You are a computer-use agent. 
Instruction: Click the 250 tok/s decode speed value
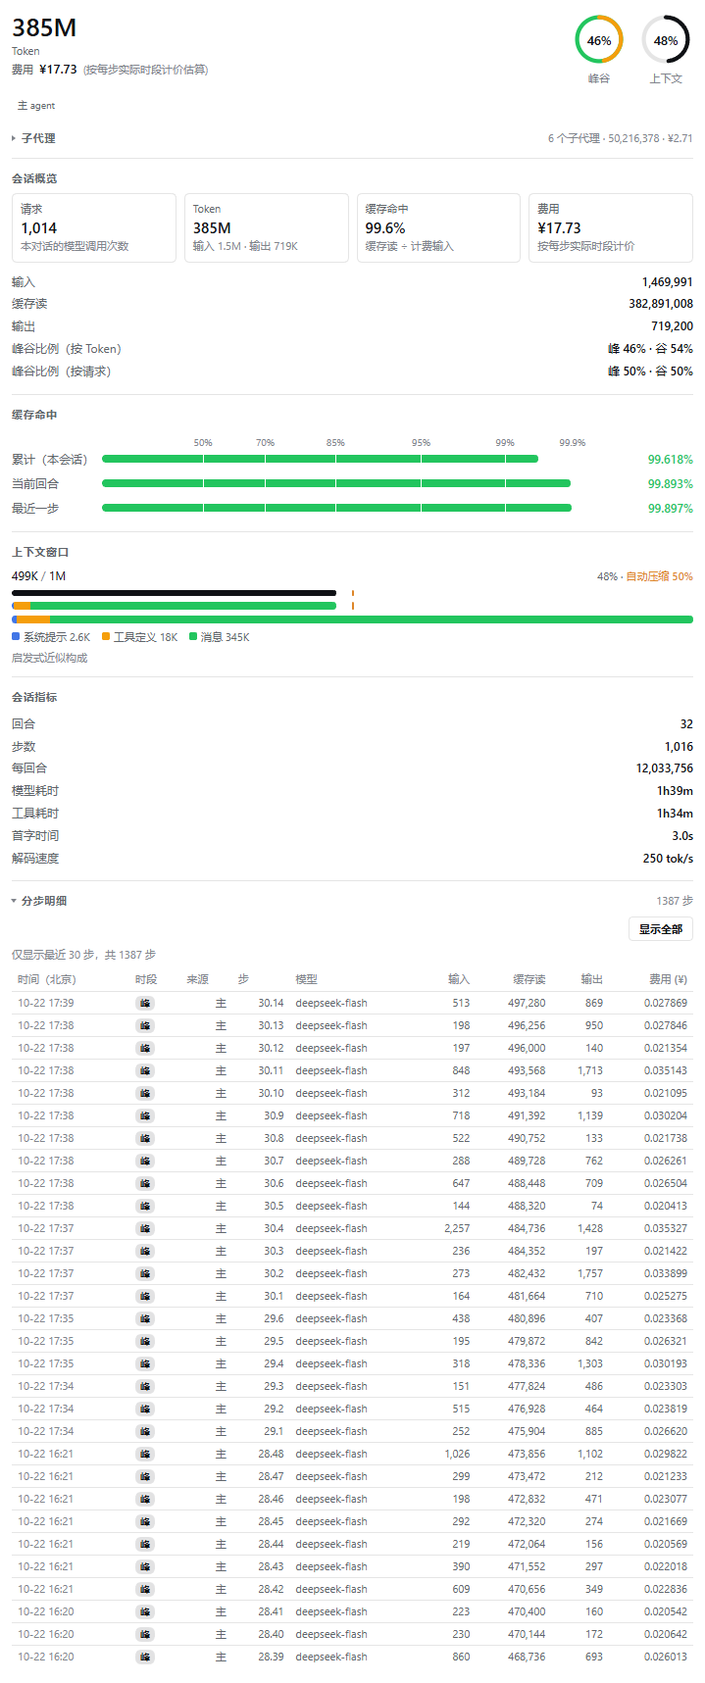(x=668, y=858)
